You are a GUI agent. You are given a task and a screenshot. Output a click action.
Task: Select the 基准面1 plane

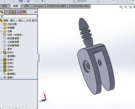(11, 56)
